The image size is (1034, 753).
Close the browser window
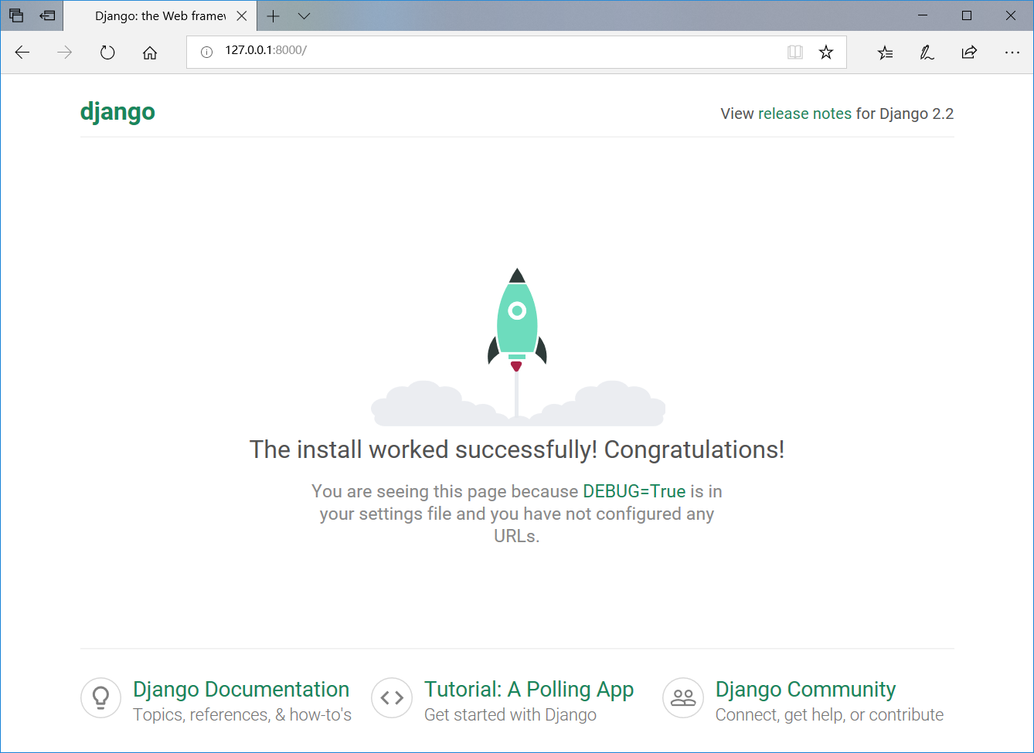tap(1011, 15)
